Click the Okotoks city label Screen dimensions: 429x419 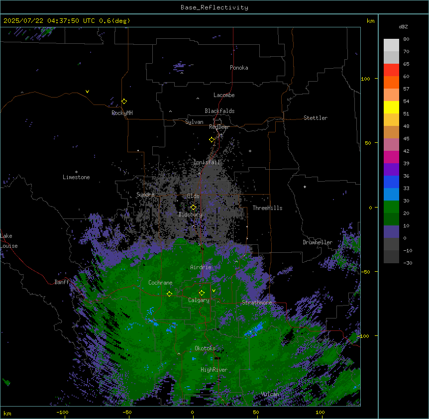pyautogui.click(x=205, y=348)
